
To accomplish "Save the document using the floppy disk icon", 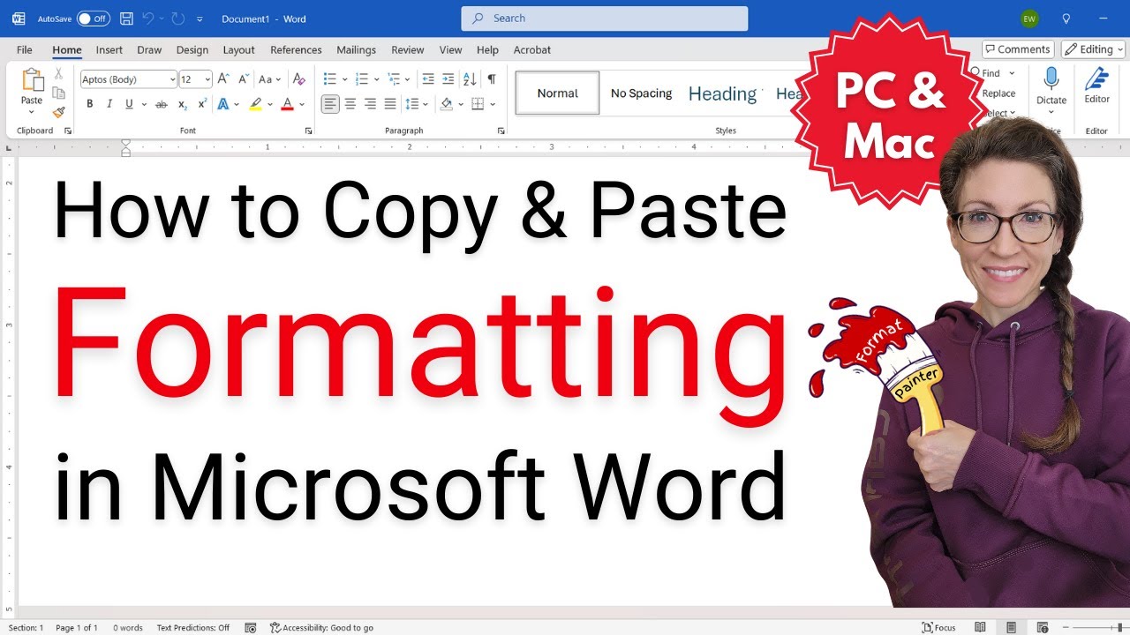I will tap(126, 19).
